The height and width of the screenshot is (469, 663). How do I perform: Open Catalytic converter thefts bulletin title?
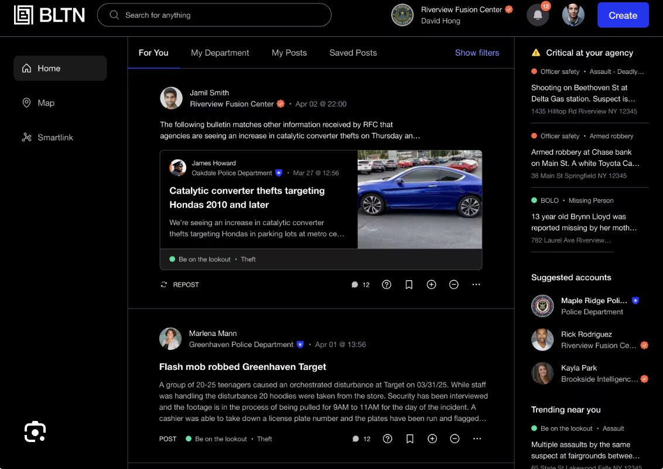(x=247, y=198)
